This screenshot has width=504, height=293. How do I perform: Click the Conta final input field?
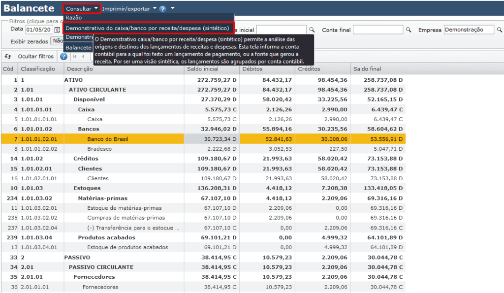pos(378,30)
